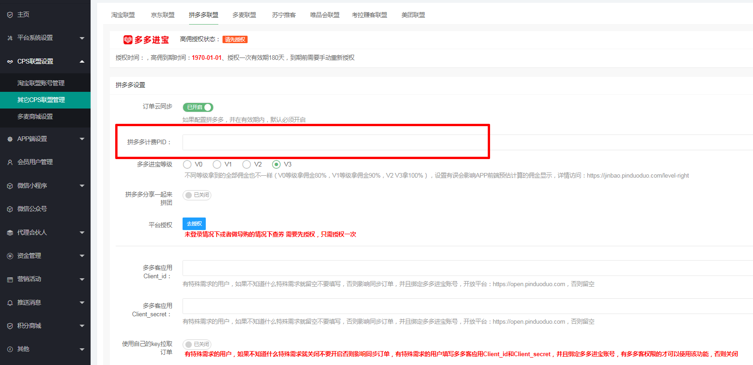Enable the 拼多多分享一起来拼团 switch
This screenshot has height=365, width=753.
[197, 195]
